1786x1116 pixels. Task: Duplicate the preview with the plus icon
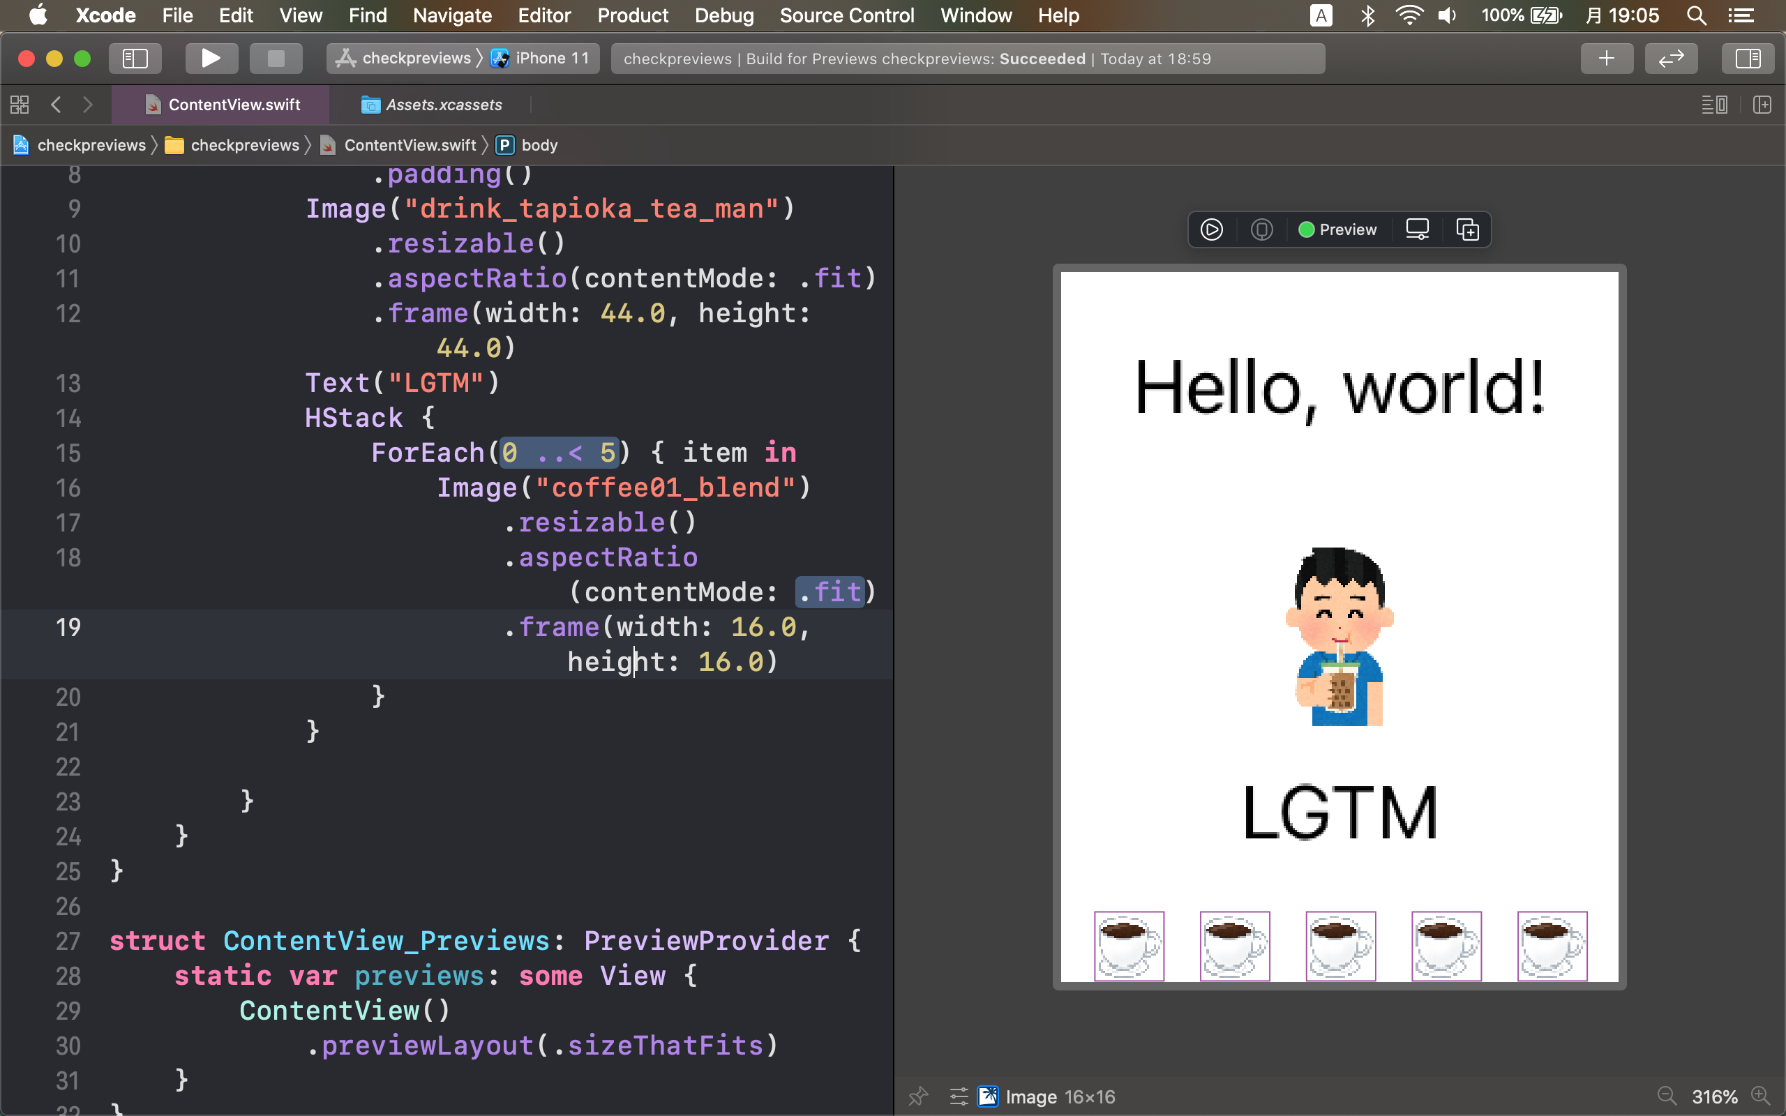(1467, 229)
